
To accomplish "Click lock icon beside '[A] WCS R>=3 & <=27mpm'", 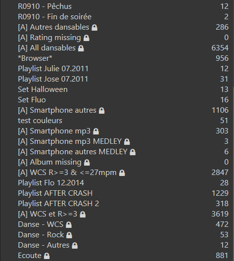I will [122, 173].
